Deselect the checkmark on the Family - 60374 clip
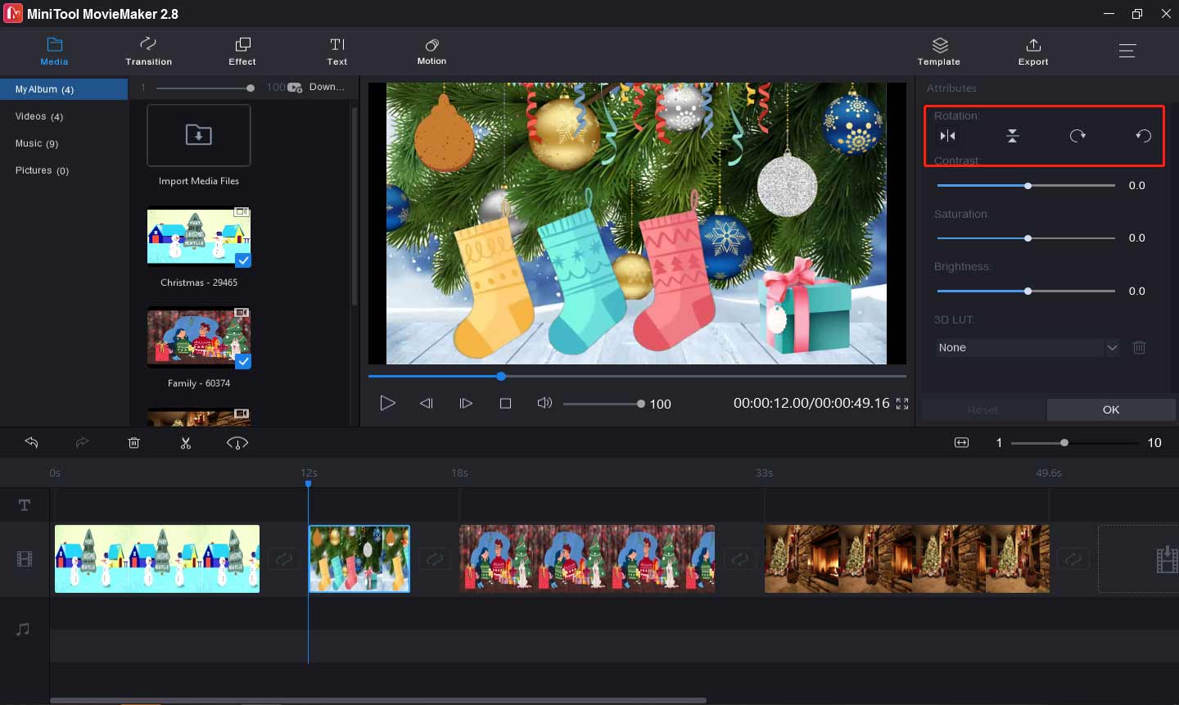Image resolution: width=1179 pixels, height=705 pixels. (x=242, y=361)
